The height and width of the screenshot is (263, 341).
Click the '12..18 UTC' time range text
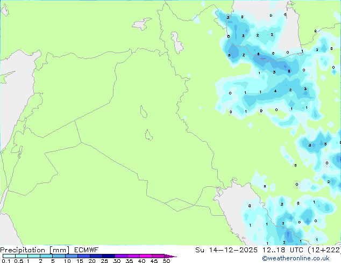[283, 250]
